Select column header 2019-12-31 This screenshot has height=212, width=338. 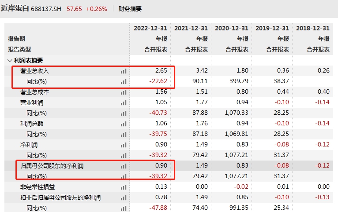(272, 28)
